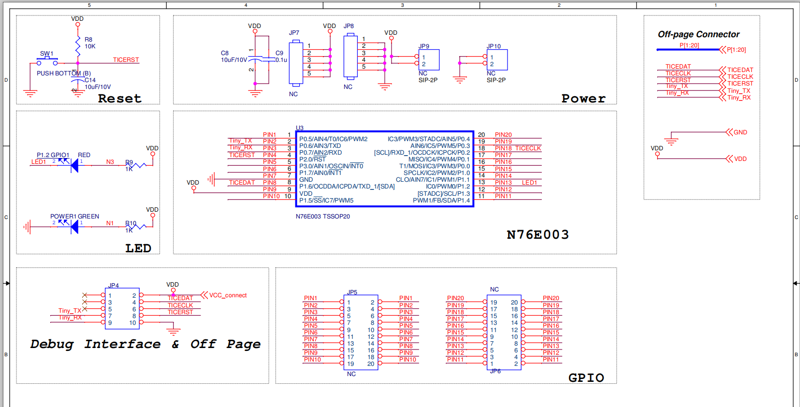Click the 'LED' section title
This screenshot has width=800, height=407.
[138, 248]
